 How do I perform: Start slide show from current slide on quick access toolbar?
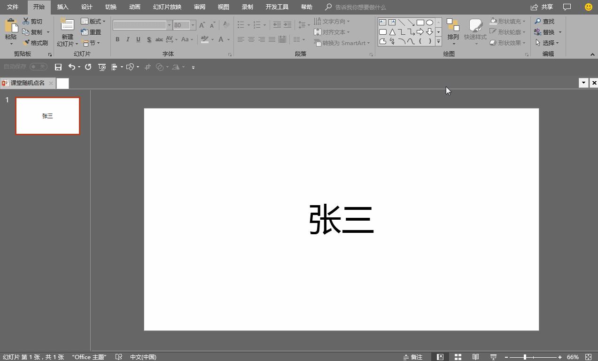click(x=102, y=67)
